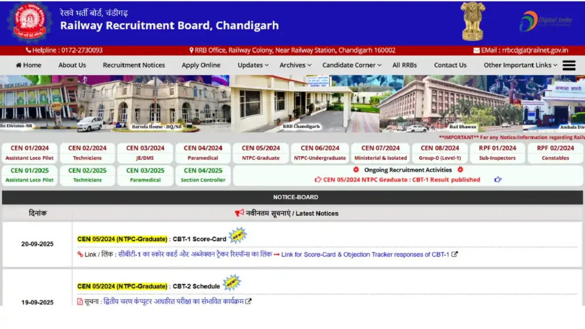The width and height of the screenshot is (585, 329).
Task: Click the PDF icon beside CBT-2 schedule notice
Action: click(x=81, y=302)
